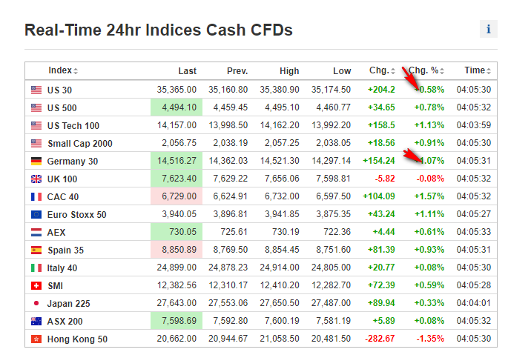This screenshot has height=352, width=508.
Task: Open the Small Cap 2000 link
Action: point(80,143)
